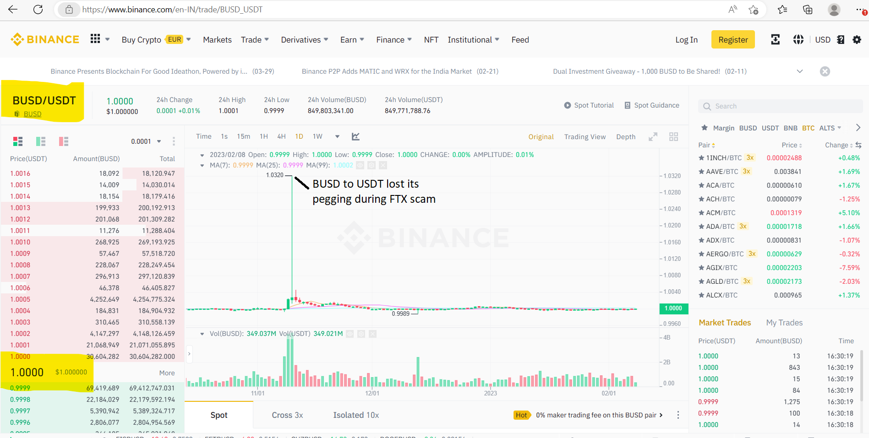Open Spot Tutorial link
Viewport: 869px width, 438px height.
coord(589,105)
